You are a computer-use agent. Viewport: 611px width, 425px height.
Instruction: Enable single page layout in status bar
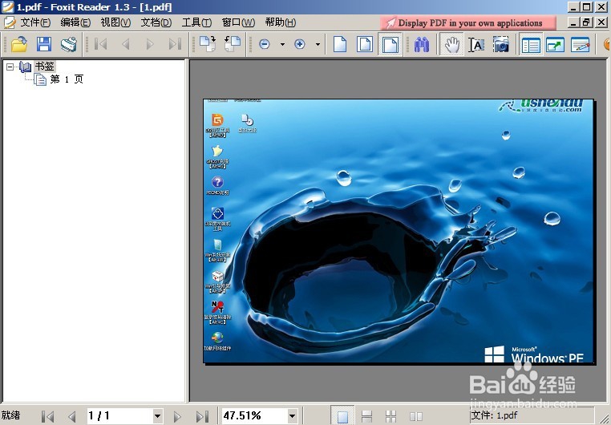click(342, 416)
